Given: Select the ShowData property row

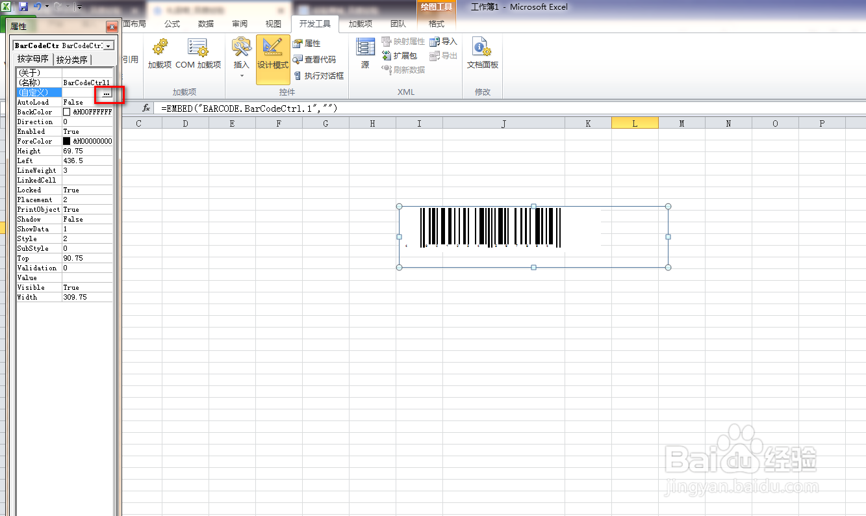Looking at the screenshot, I should point(65,229).
